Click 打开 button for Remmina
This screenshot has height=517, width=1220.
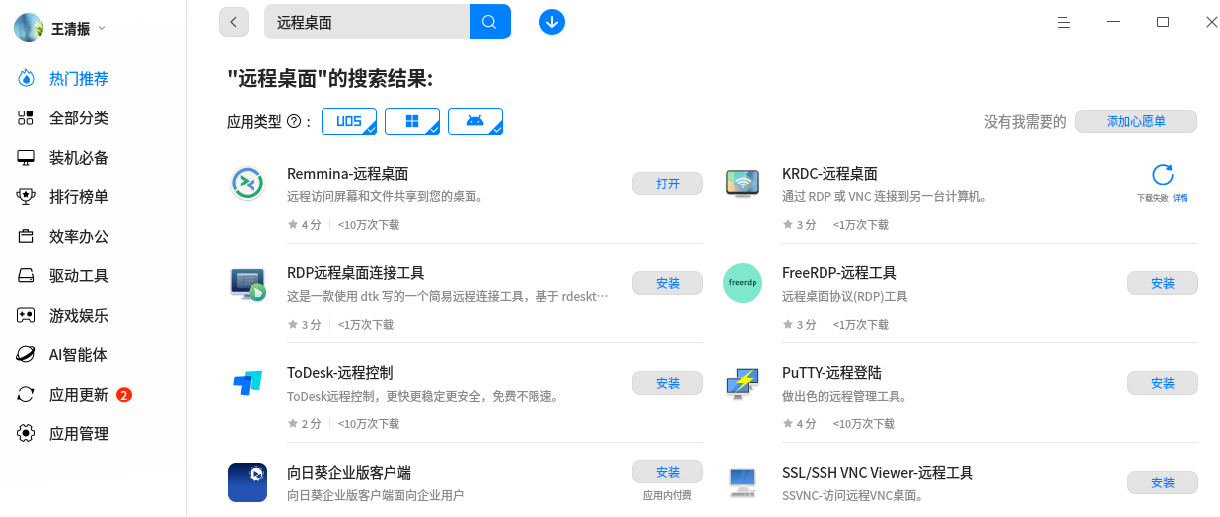pyautogui.click(x=668, y=184)
